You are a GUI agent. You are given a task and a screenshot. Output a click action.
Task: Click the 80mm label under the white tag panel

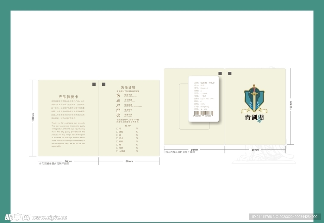click(x=195, y=150)
